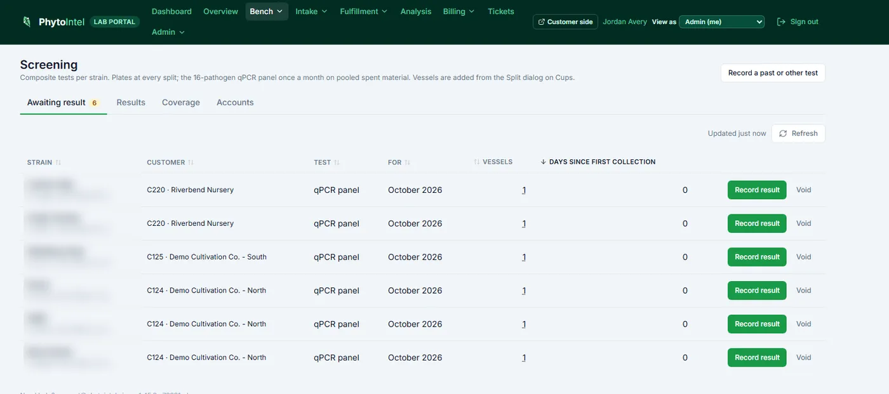889x394 pixels.
Task: Expand the Fulfillment dropdown
Action: click(x=364, y=11)
